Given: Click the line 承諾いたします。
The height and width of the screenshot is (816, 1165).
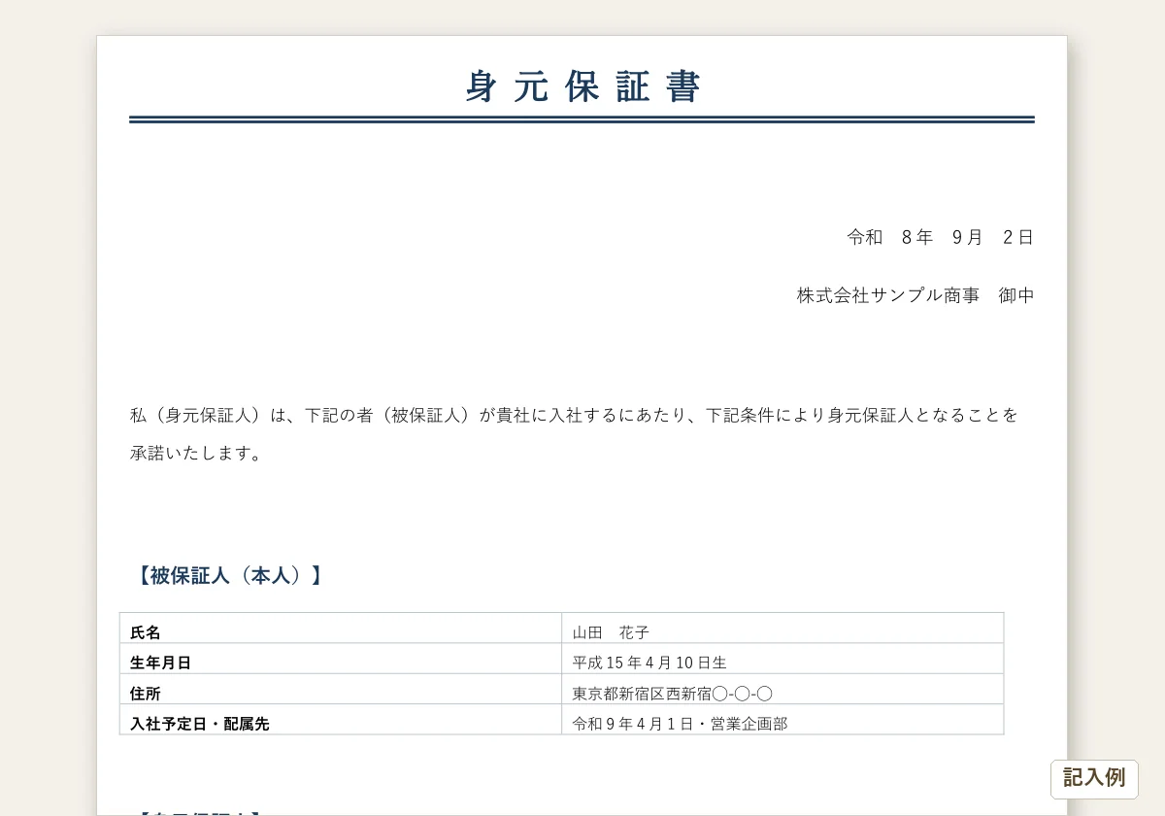Looking at the screenshot, I should (x=197, y=453).
